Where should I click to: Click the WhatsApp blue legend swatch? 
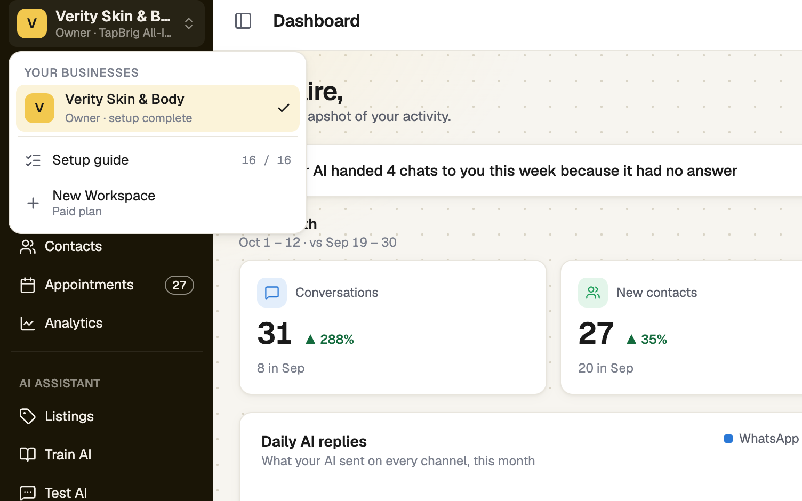coord(728,439)
